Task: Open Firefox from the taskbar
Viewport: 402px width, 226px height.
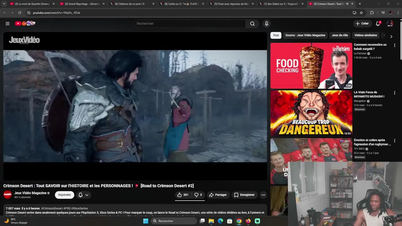Action: click(x=248, y=221)
